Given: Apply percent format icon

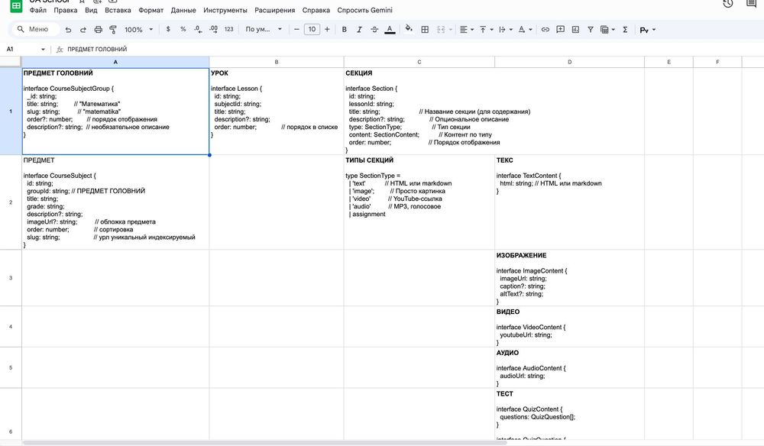Looking at the screenshot, I should click(183, 29).
